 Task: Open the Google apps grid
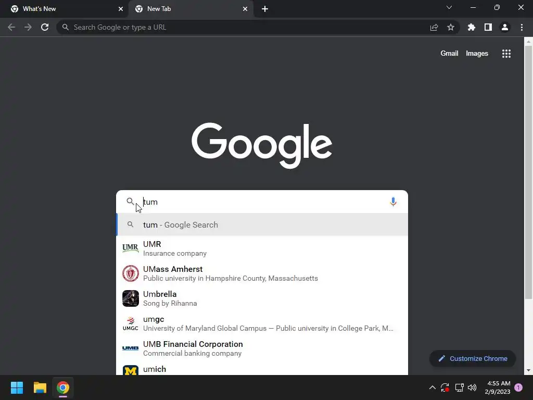pyautogui.click(x=506, y=54)
